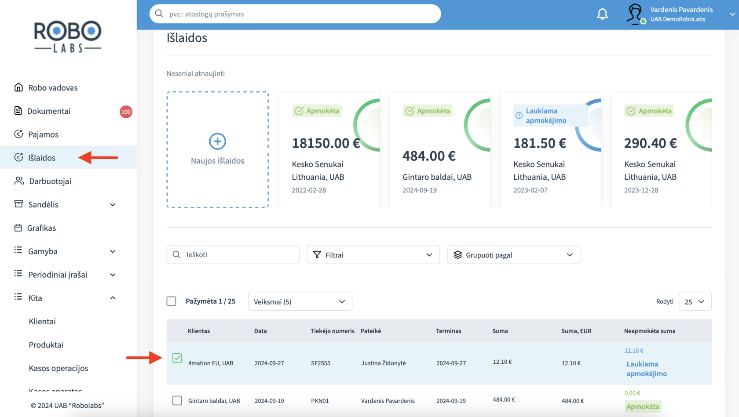Sort by the Suma, EUR column header
This screenshot has width=739, height=417.
(x=576, y=331)
